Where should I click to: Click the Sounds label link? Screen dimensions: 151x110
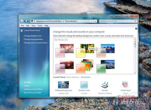[105, 90]
